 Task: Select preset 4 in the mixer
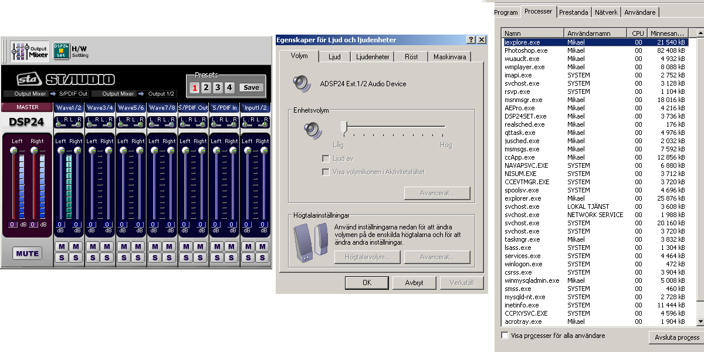point(229,87)
